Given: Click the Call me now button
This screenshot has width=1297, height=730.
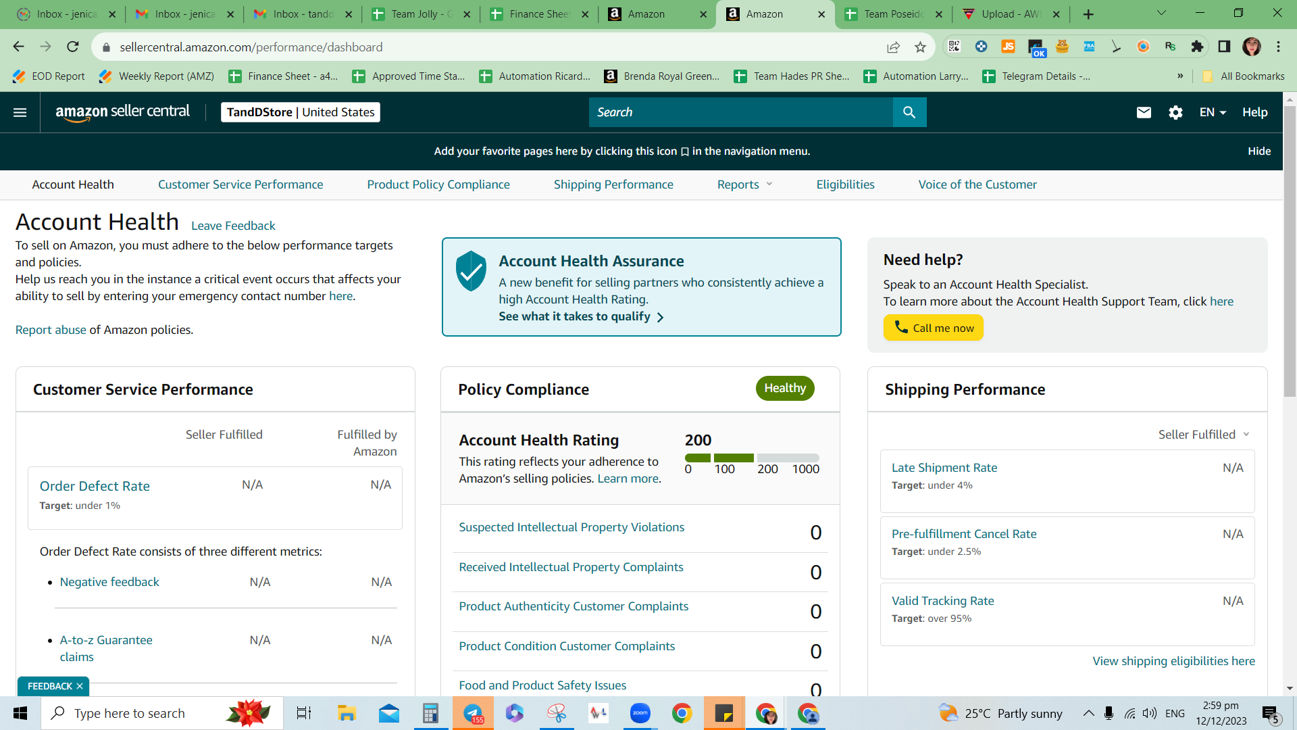Looking at the screenshot, I should 934,328.
